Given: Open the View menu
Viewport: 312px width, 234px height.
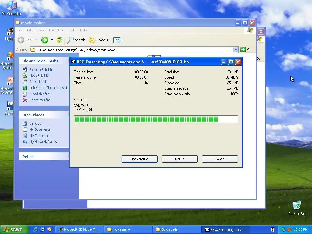Looking at the screenshot, I should pyautogui.click(x=41, y=30).
